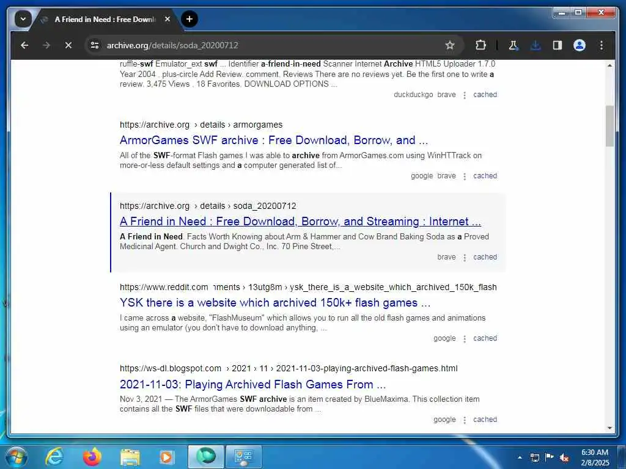This screenshot has width=626, height=469.
Task: Stop loading the page
Action: [x=68, y=45]
